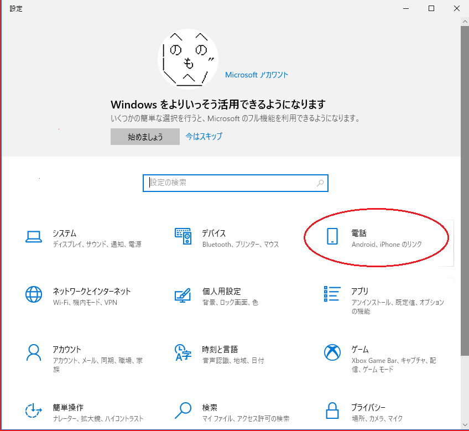Viewport: 469px width, 431px height.
Task: Click the アプリ category title
Action: [x=359, y=291]
